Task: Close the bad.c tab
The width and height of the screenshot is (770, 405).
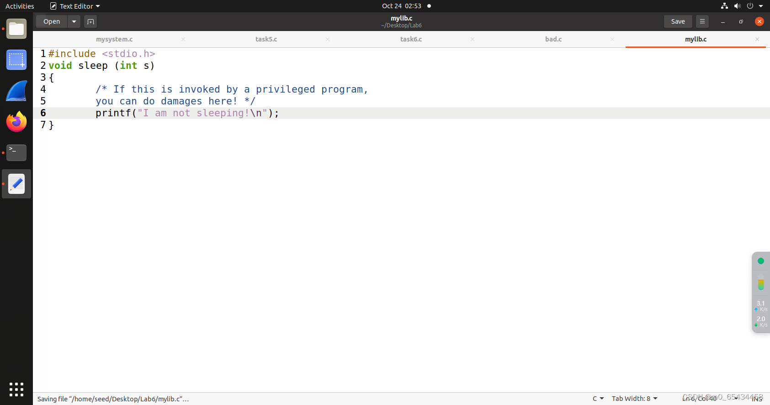Action: (x=612, y=39)
